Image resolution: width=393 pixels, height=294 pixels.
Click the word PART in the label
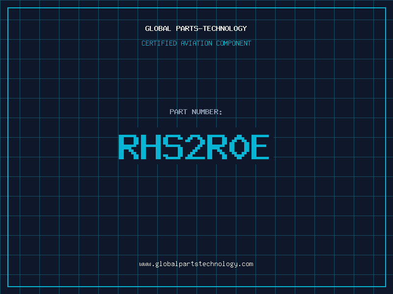click(x=178, y=112)
